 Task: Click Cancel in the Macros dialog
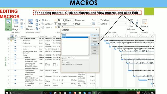(x=94, y=38)
